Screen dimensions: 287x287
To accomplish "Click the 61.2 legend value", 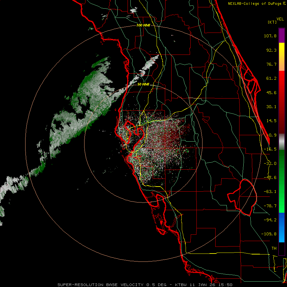I will point(271,78).
